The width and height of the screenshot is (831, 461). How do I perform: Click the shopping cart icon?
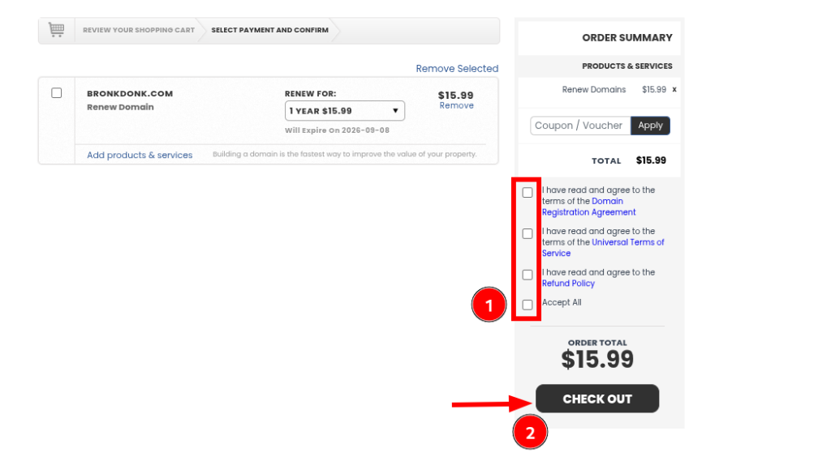click(56, 30)
